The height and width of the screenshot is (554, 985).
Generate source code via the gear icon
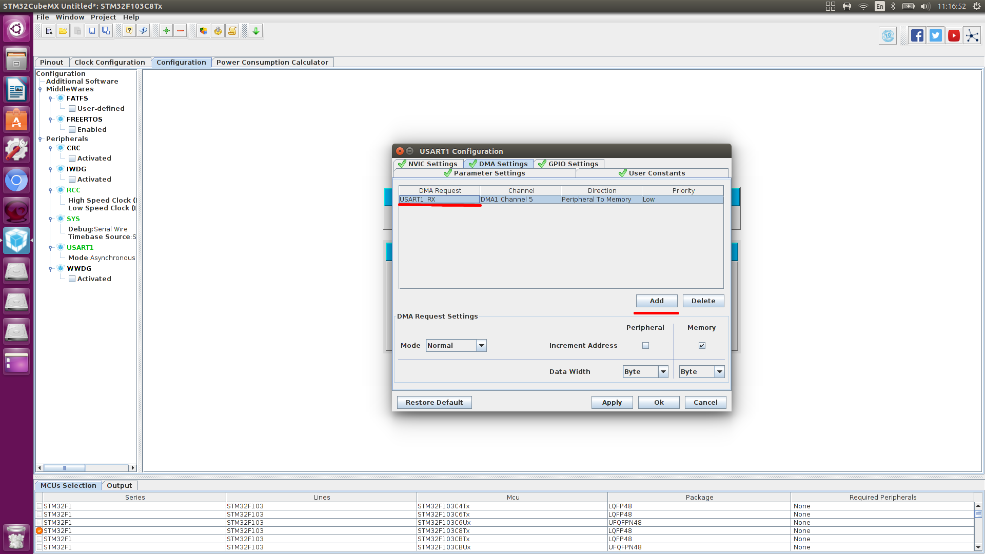pos(218,31)
